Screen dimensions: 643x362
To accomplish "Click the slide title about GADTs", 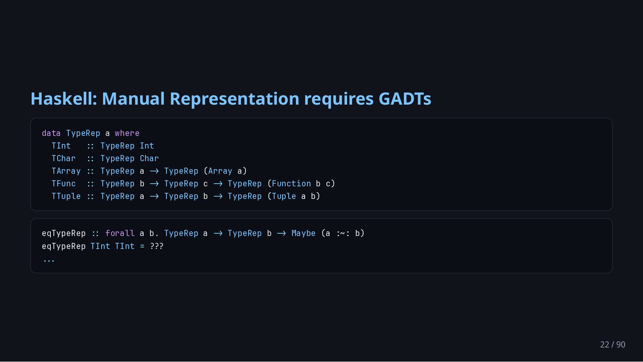I will coord(231,99).
